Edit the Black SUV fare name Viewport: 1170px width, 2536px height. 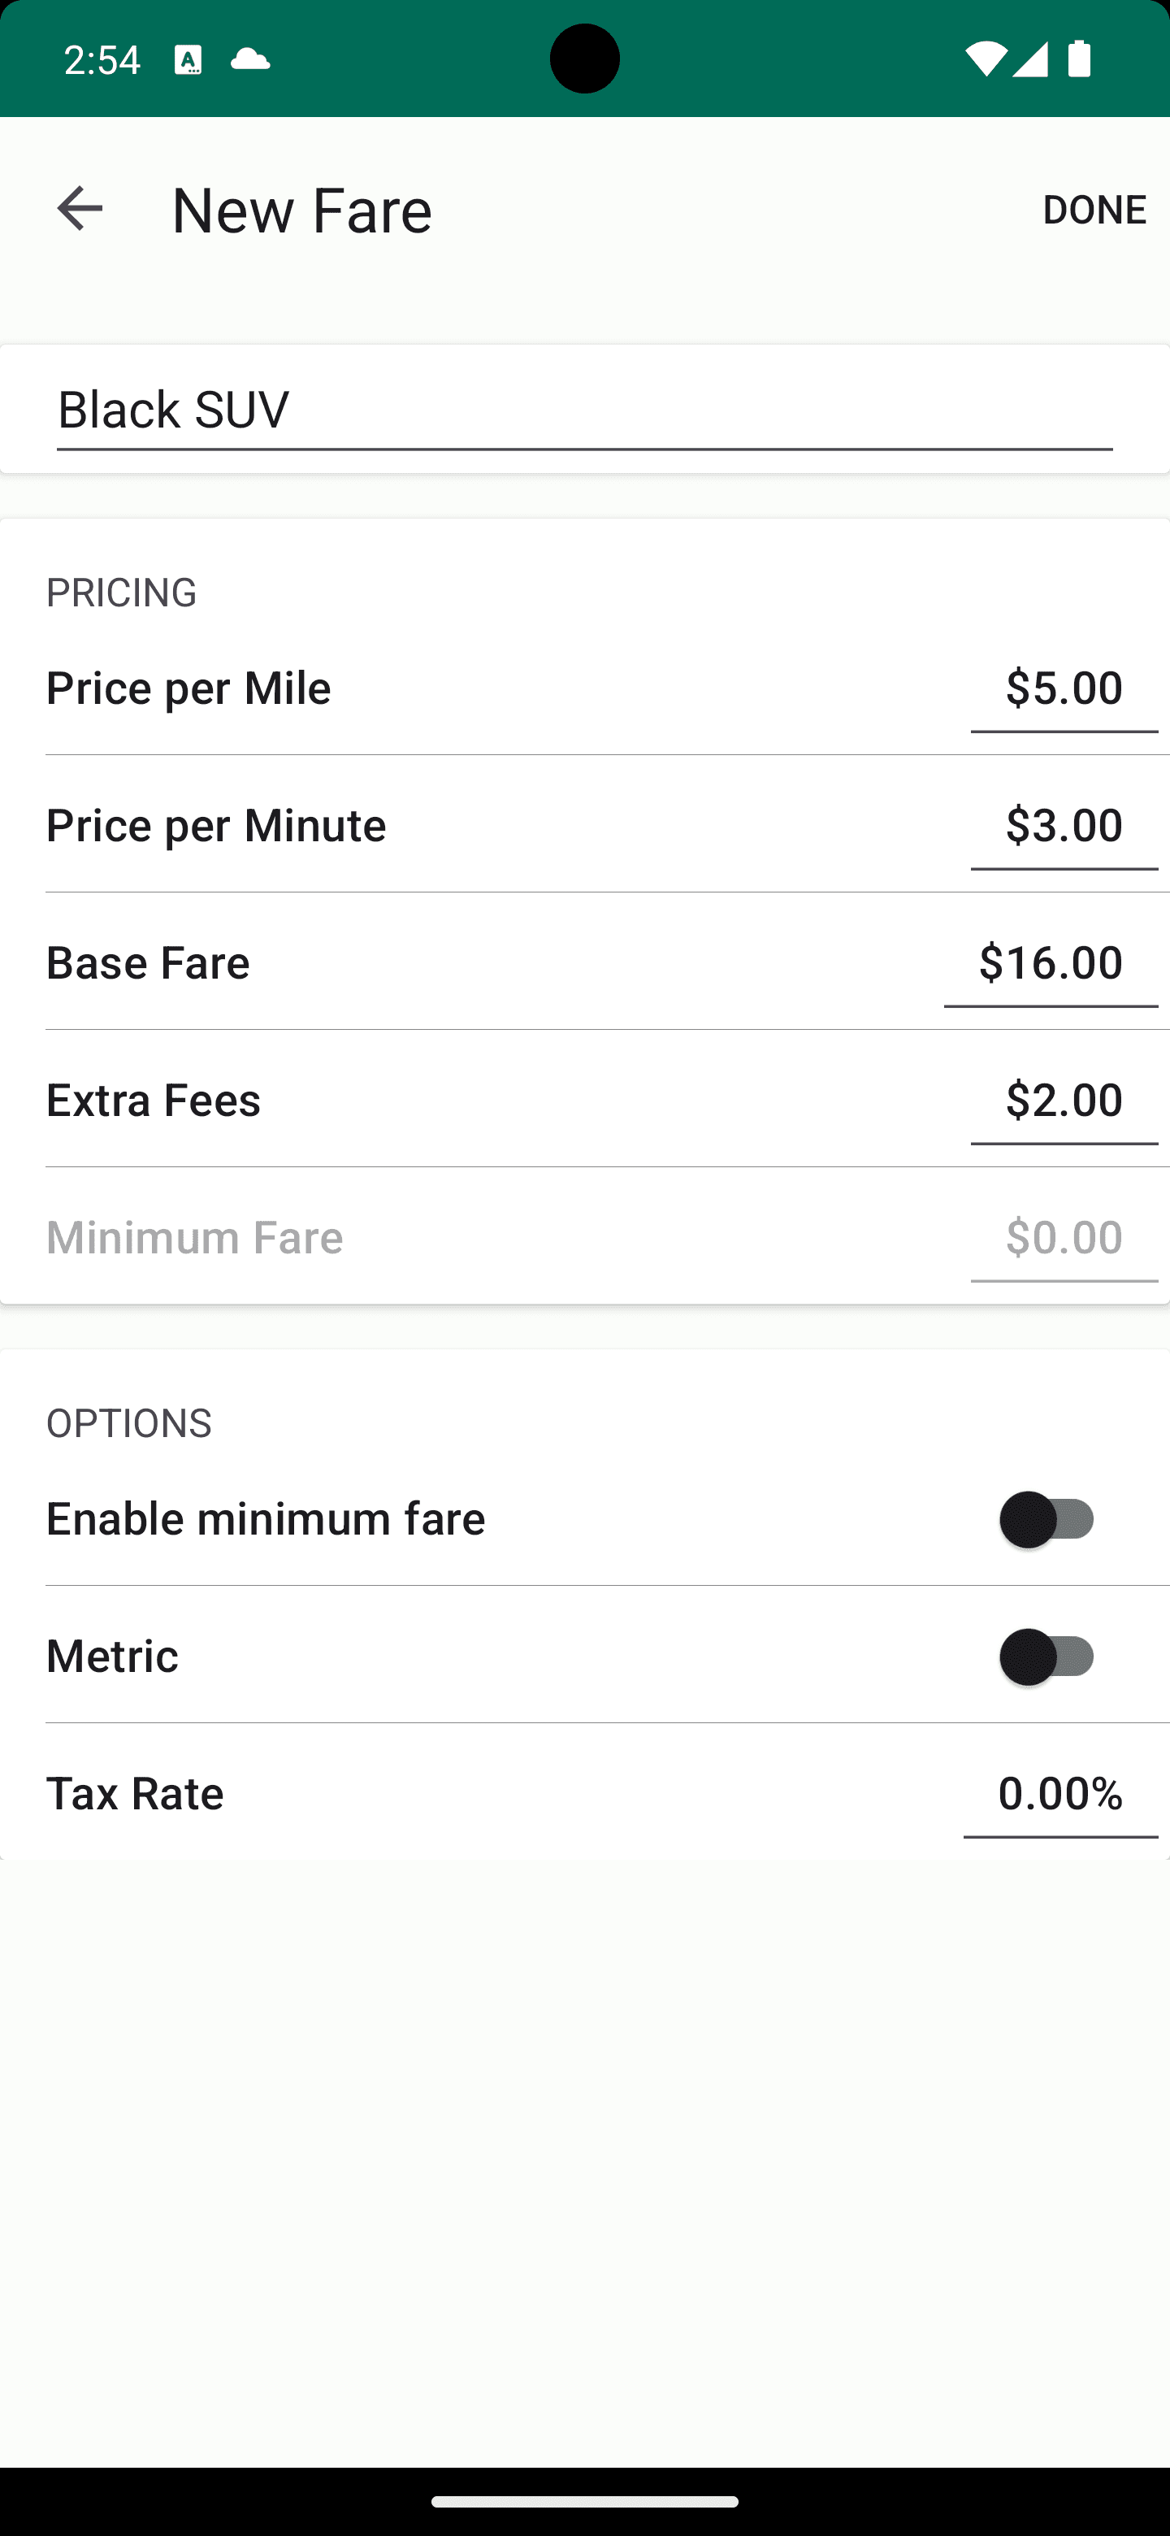[584, 410]
